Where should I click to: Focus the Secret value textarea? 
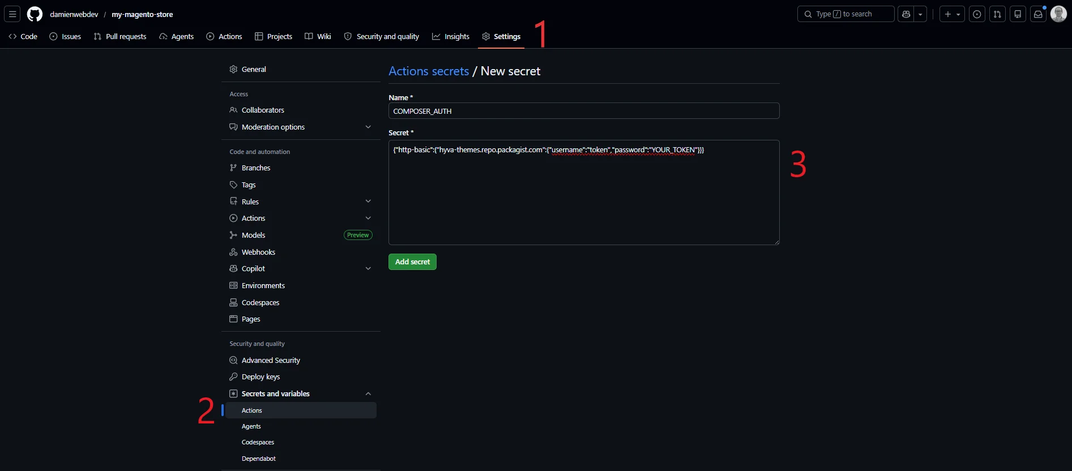coord(584,192)
